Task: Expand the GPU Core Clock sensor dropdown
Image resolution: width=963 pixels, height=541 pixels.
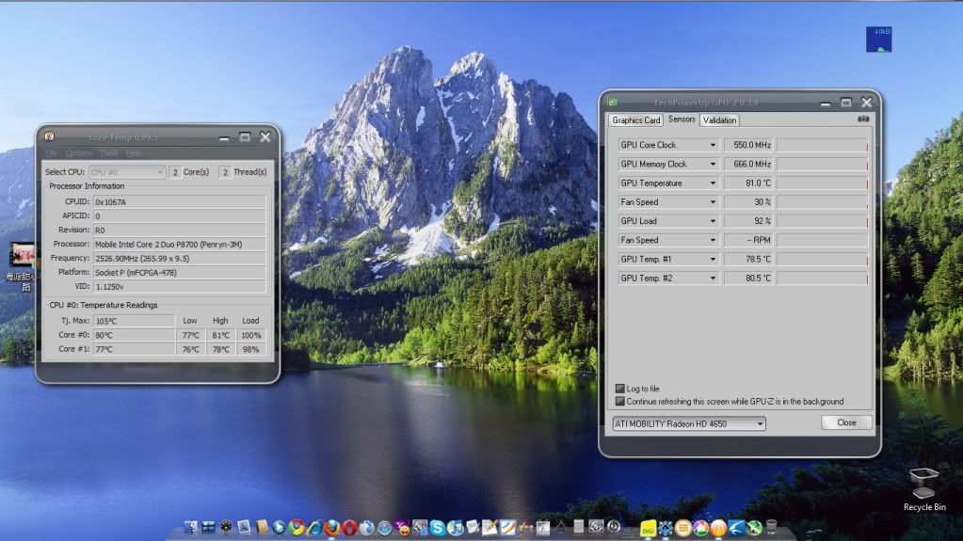Action: 713,145
